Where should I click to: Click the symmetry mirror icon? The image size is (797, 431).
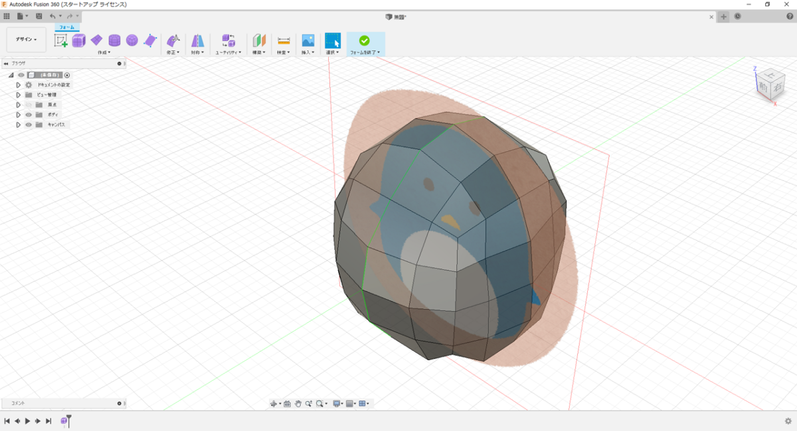[x=197, y=40]
